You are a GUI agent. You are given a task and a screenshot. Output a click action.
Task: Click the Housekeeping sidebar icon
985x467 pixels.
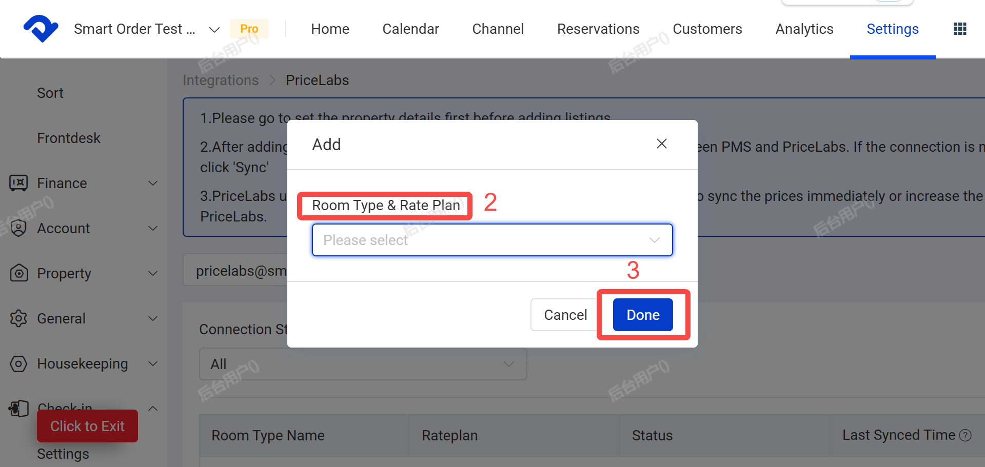click(18, 363)
